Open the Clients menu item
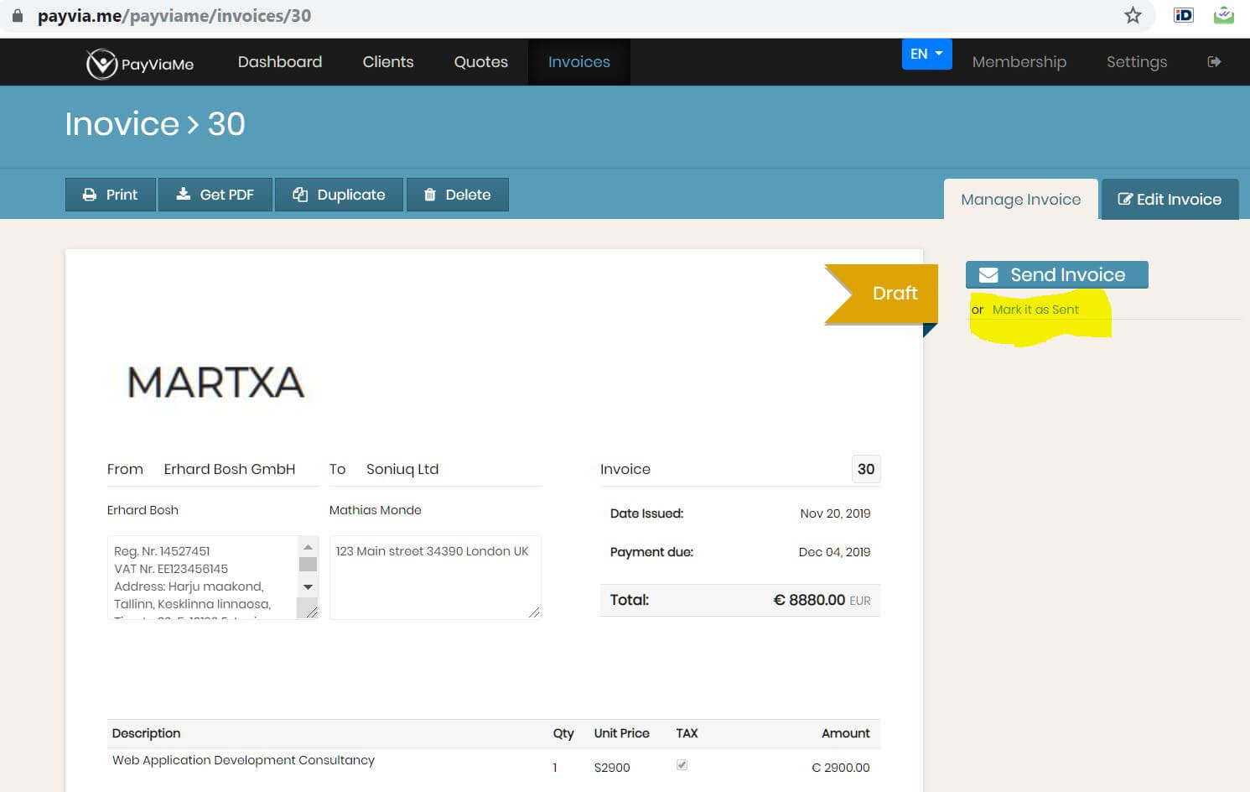 (388, 62)
